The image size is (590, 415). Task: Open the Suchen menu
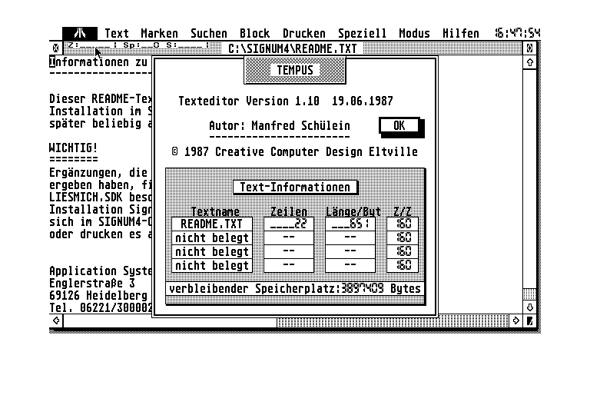click(x=209, y=33)
